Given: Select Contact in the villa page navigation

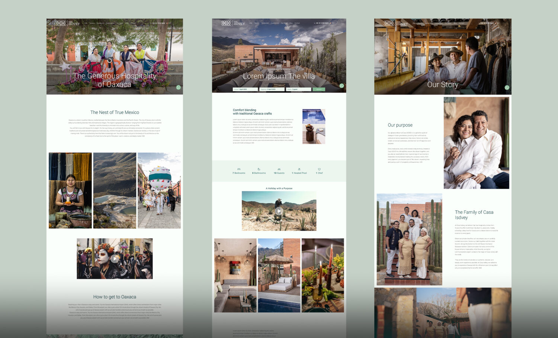Looking at the screenshot, I should (x=297, y=23).
